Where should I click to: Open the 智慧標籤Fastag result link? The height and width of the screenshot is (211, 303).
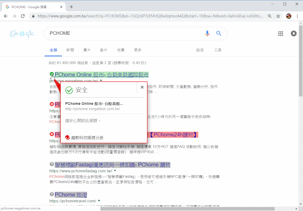(x=112, y=165)
